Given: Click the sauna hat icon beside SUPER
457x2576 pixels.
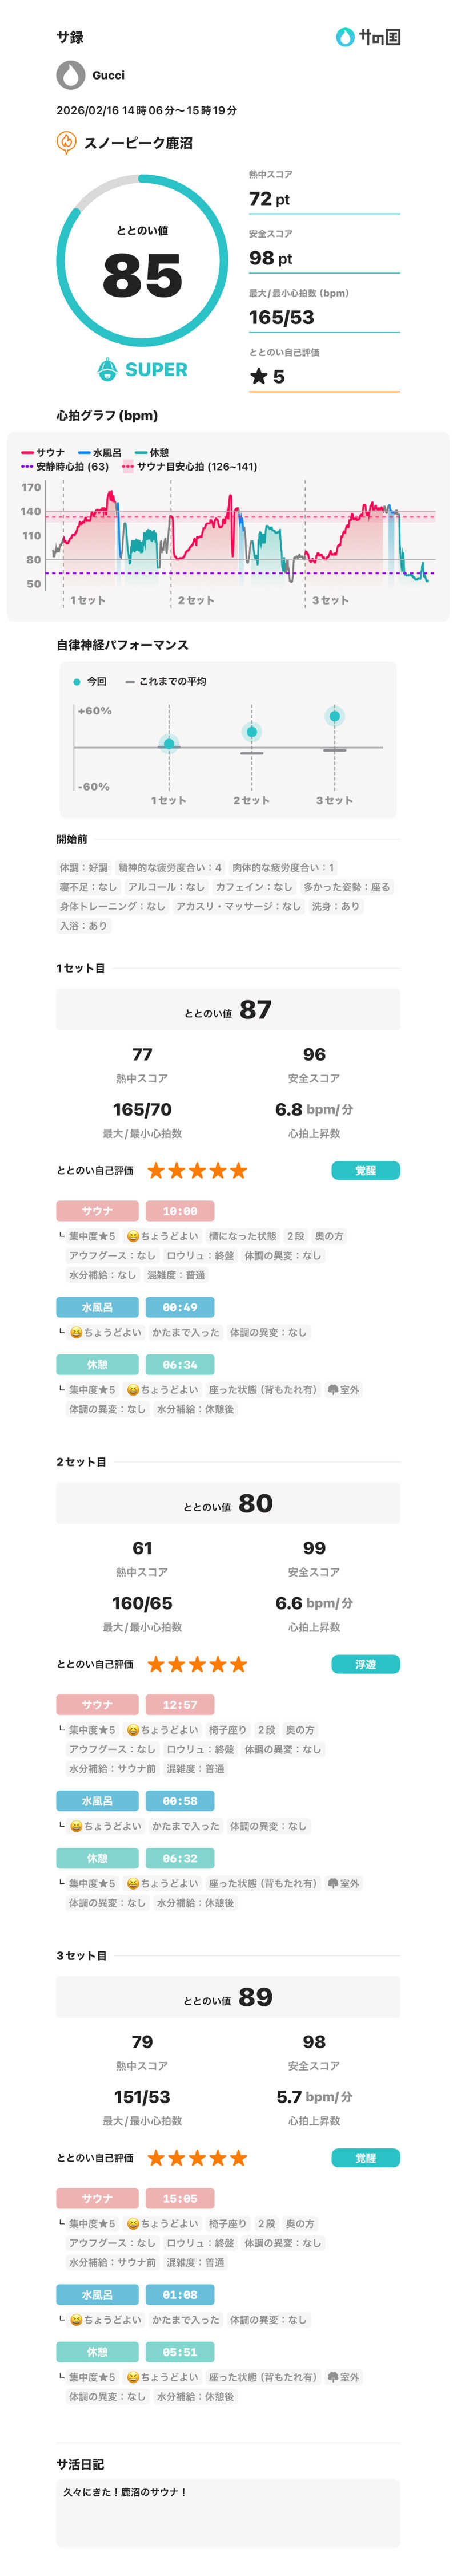Looking at the screenshot, I should (x=108, y=369).
